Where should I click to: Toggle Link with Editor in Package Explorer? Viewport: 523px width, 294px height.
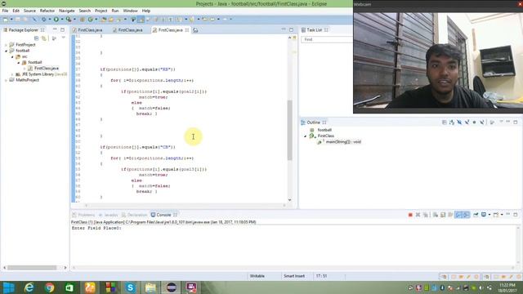click(44, 38)
